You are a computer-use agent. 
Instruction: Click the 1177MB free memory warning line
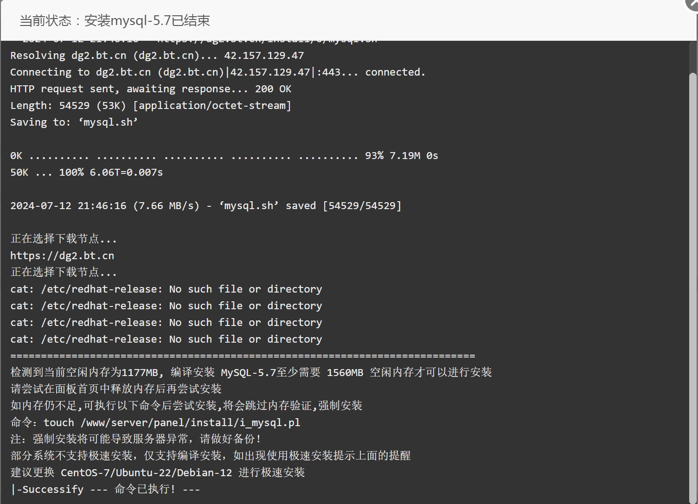pyautogui.click(x=251, y=372)
